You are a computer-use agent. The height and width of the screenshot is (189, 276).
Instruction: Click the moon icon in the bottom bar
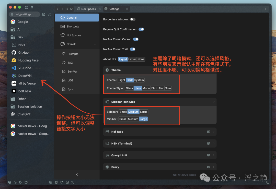[x=15, y=182]
